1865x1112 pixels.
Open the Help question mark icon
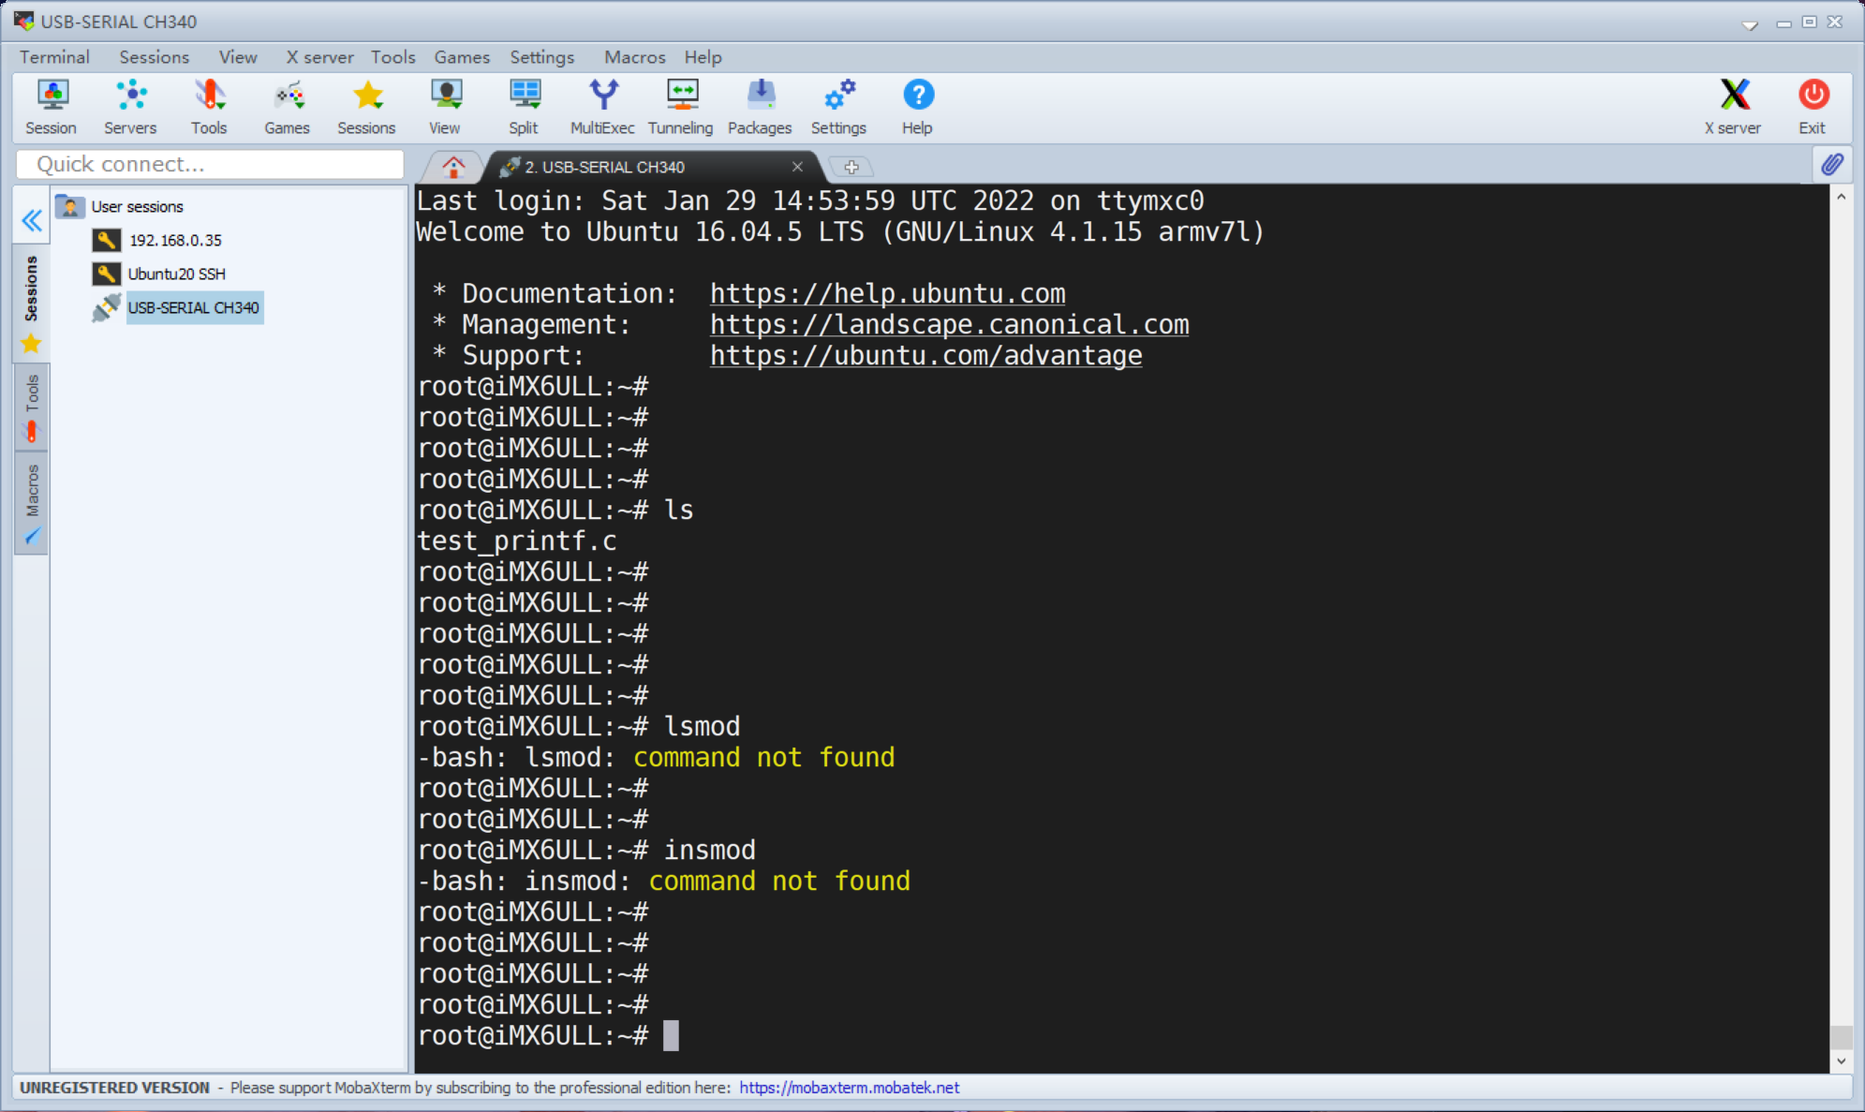click(x=918, y=108)
